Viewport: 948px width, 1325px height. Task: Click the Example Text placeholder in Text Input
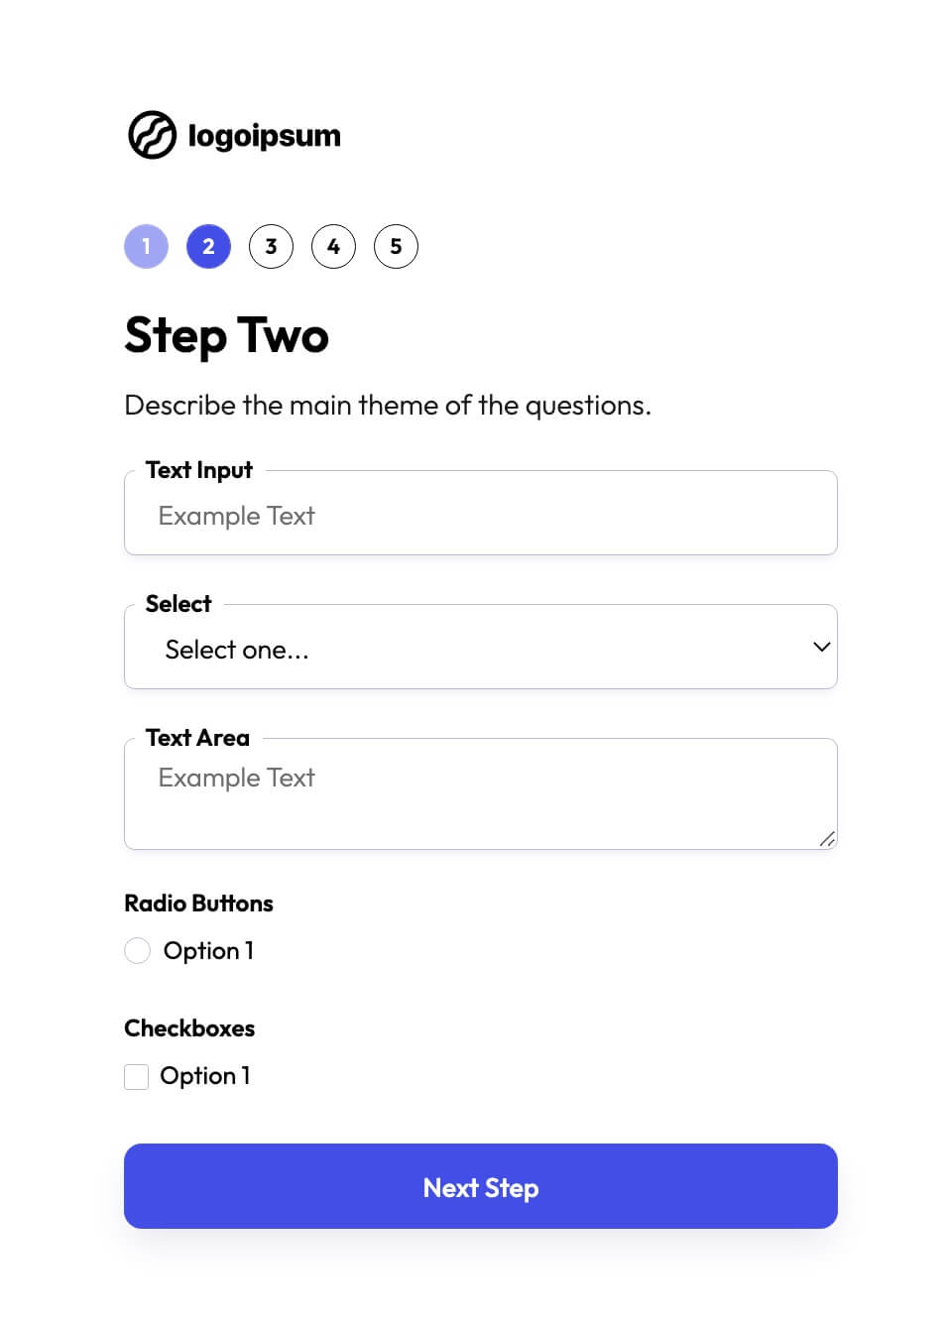[236, 515]
